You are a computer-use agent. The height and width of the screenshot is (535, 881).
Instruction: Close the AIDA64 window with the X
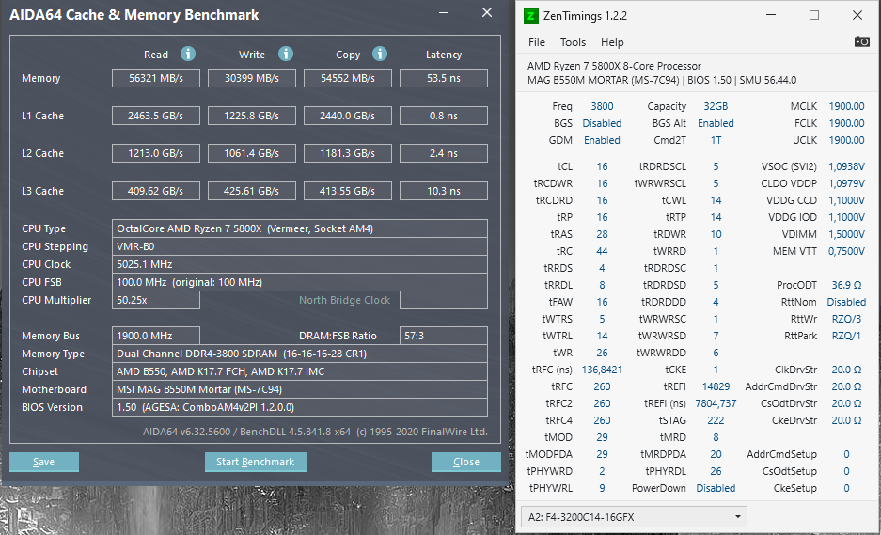487,12
